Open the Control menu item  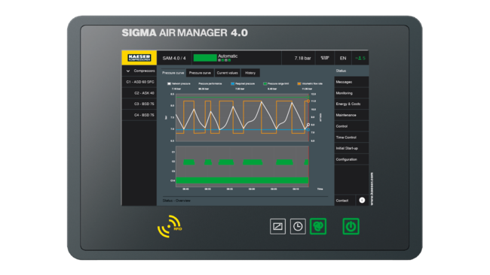click(351, 126)
